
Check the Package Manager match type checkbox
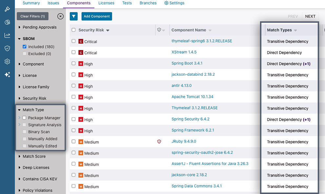[24, 118]
